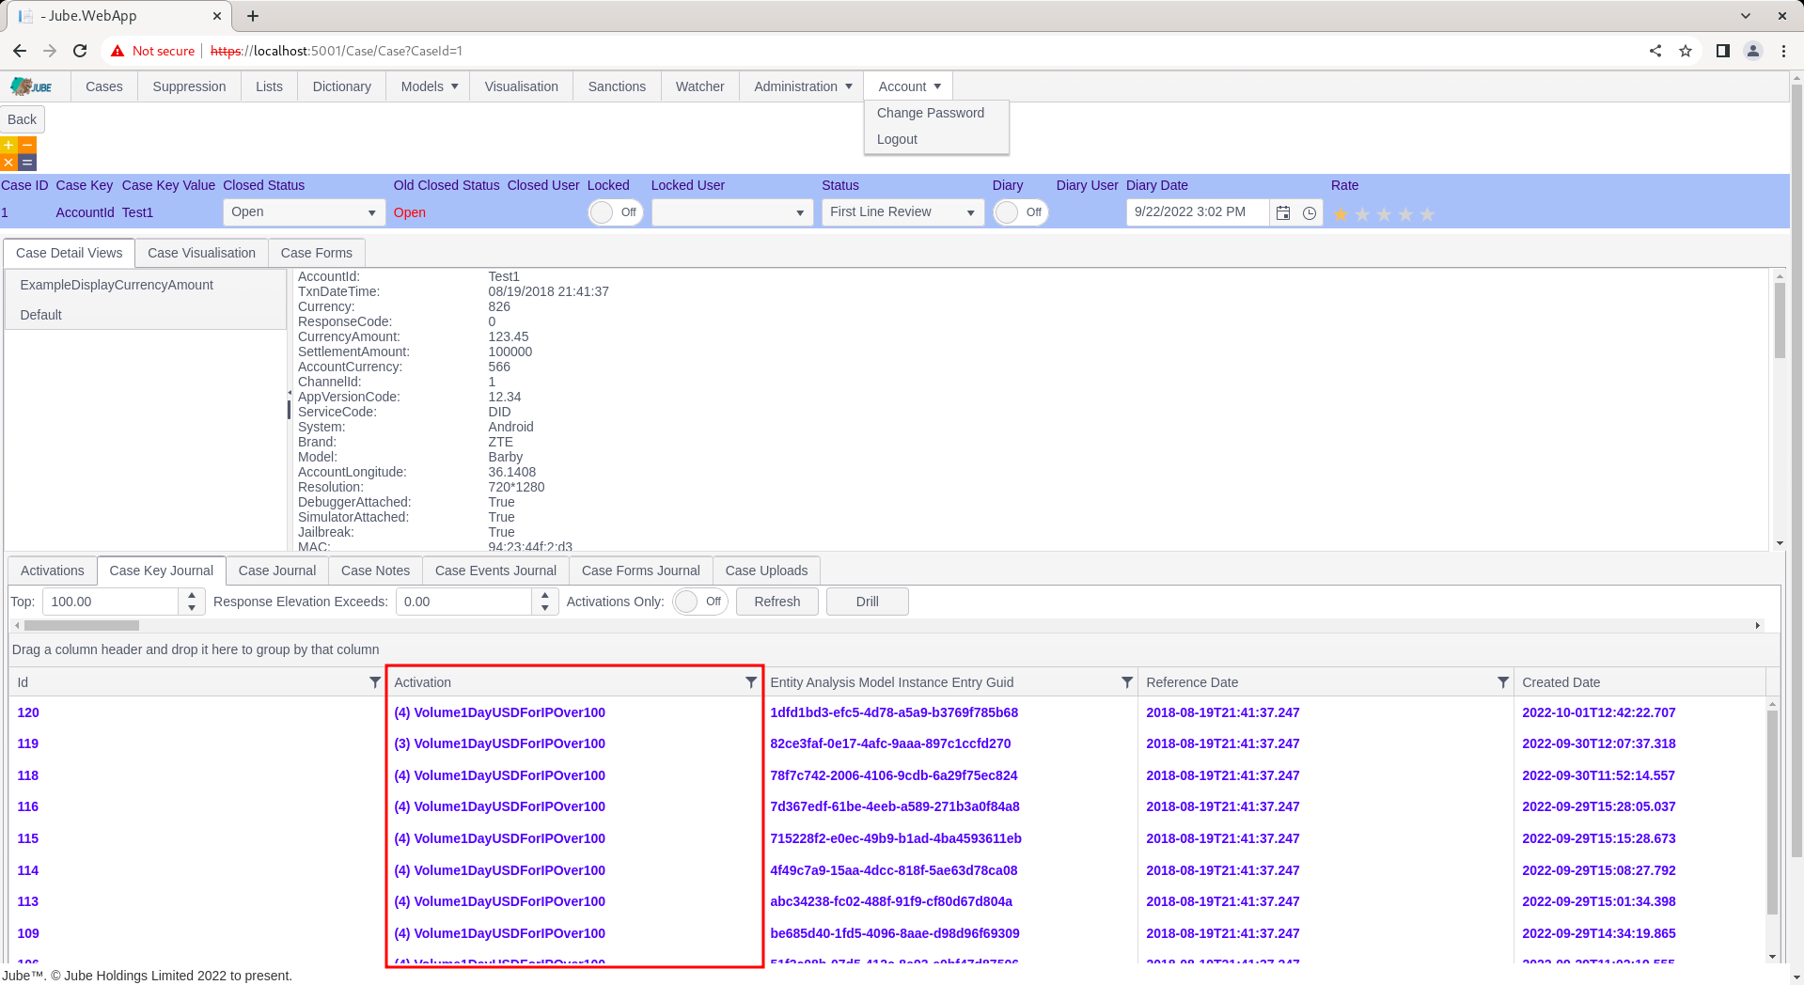The image size is (1804, 985).
Task: Increase the Top value with up arrow
Action: click(192, 595)
